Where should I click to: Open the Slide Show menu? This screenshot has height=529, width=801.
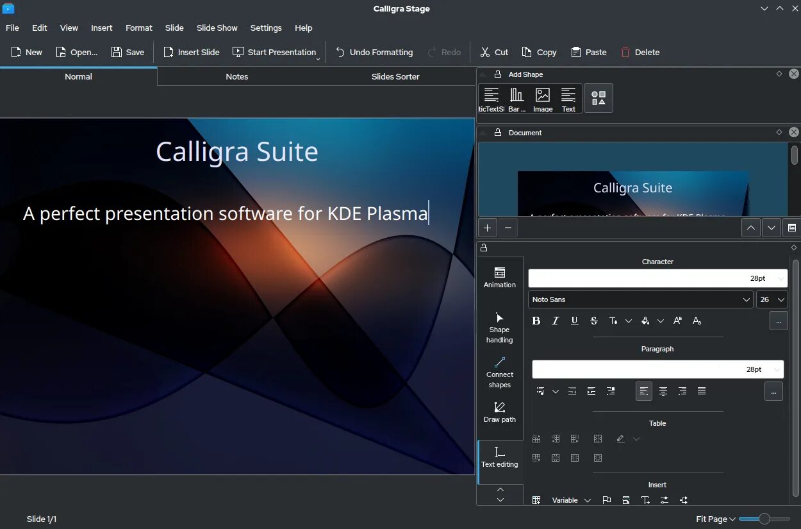(217, 28)
